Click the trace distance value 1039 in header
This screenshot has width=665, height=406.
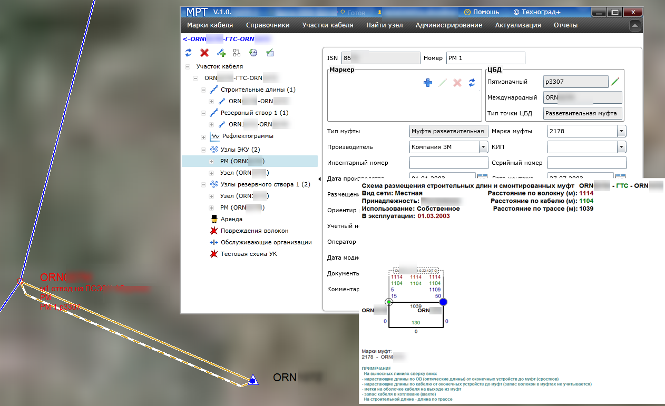tap(586, 209)
